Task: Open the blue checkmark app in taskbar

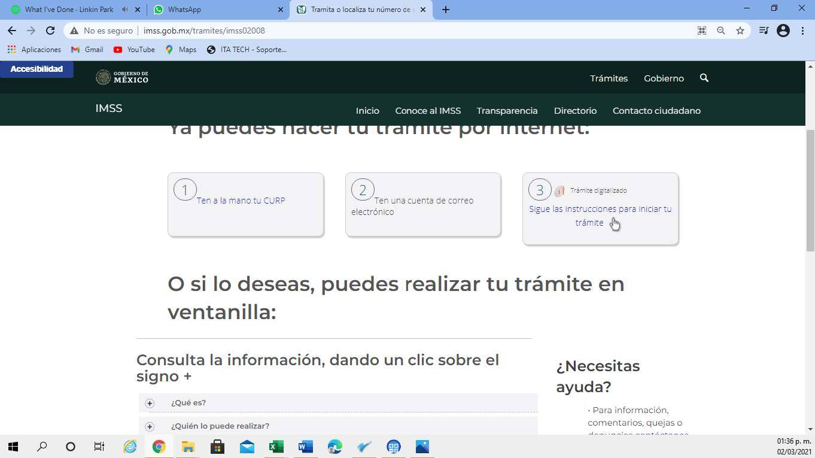Action: pyautogui.click(x=364, y=447)
